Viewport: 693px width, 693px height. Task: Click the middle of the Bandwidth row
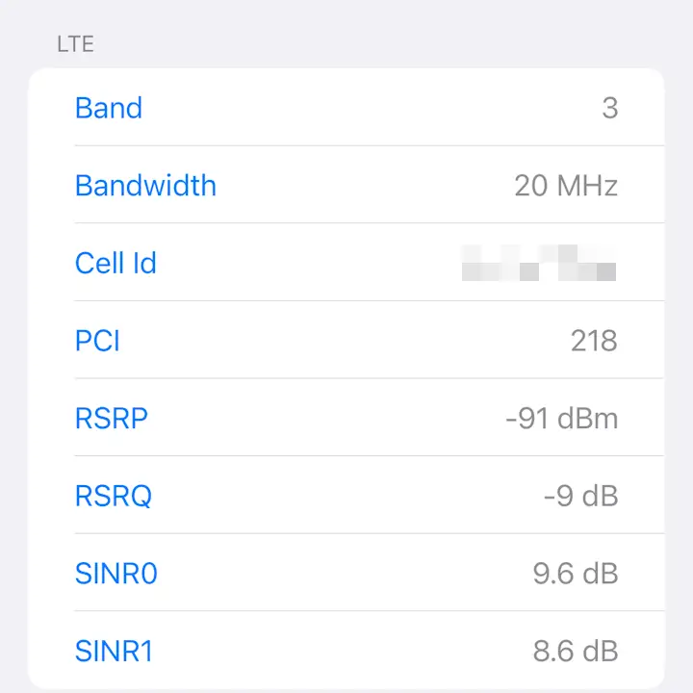(346, 185)
